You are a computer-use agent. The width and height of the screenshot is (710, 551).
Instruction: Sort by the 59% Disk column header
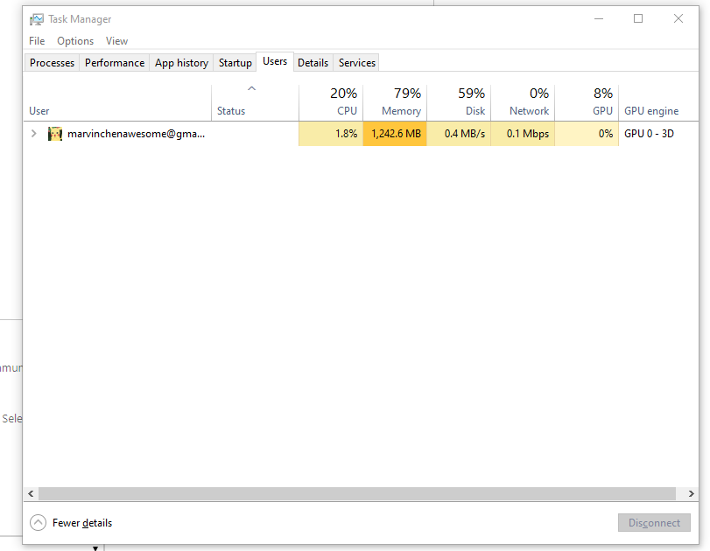459,102
